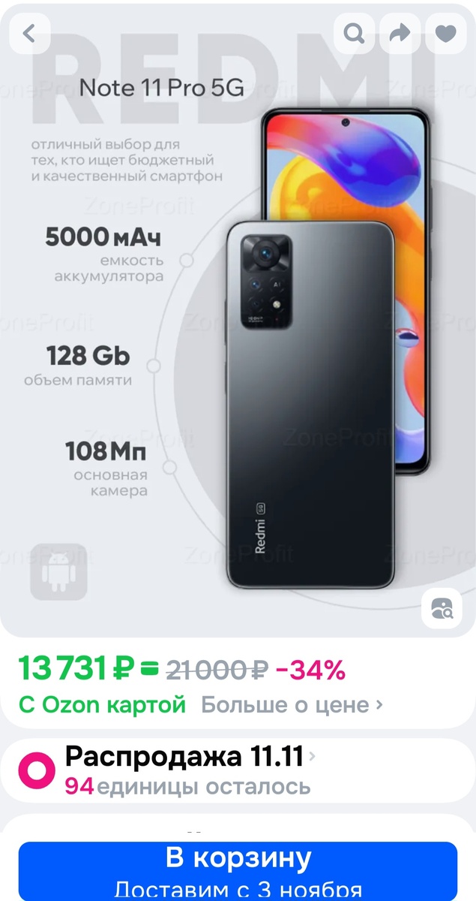The image size is (476, 901).
Task: Add product to favorites heart icon
Action: pos(447,33)
